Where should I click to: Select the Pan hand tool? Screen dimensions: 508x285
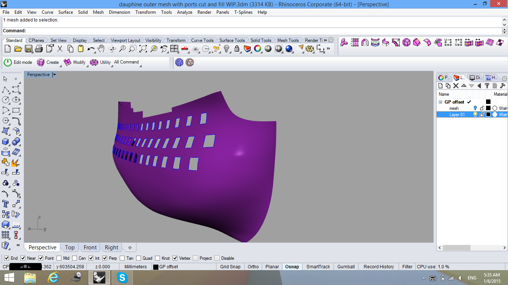click(101, 49)
